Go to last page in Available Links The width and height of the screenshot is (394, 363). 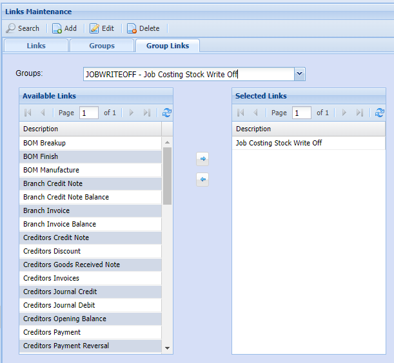tap(147, 113)
